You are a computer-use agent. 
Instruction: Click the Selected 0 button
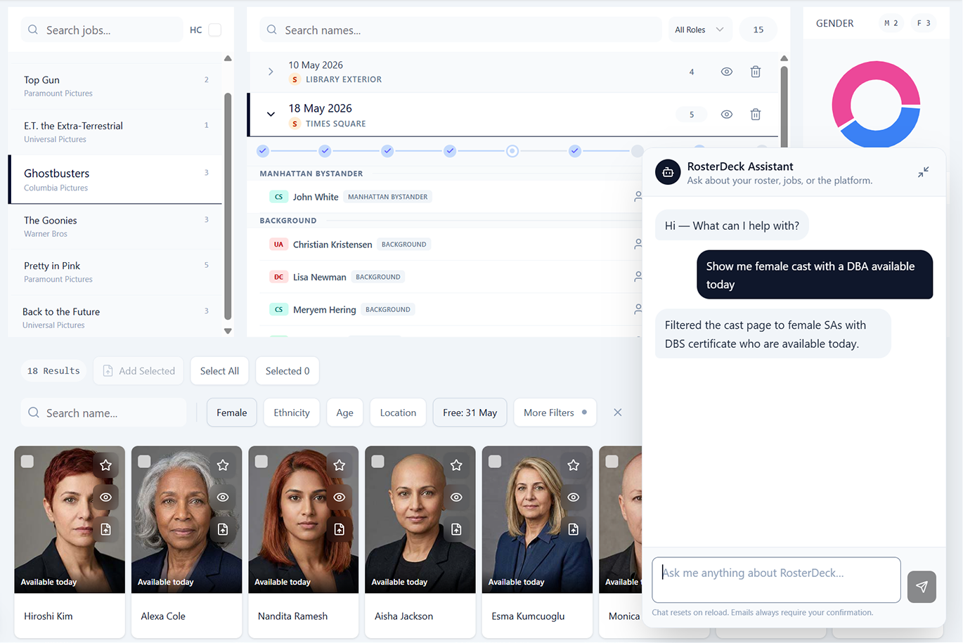click(x=287, y=371)
